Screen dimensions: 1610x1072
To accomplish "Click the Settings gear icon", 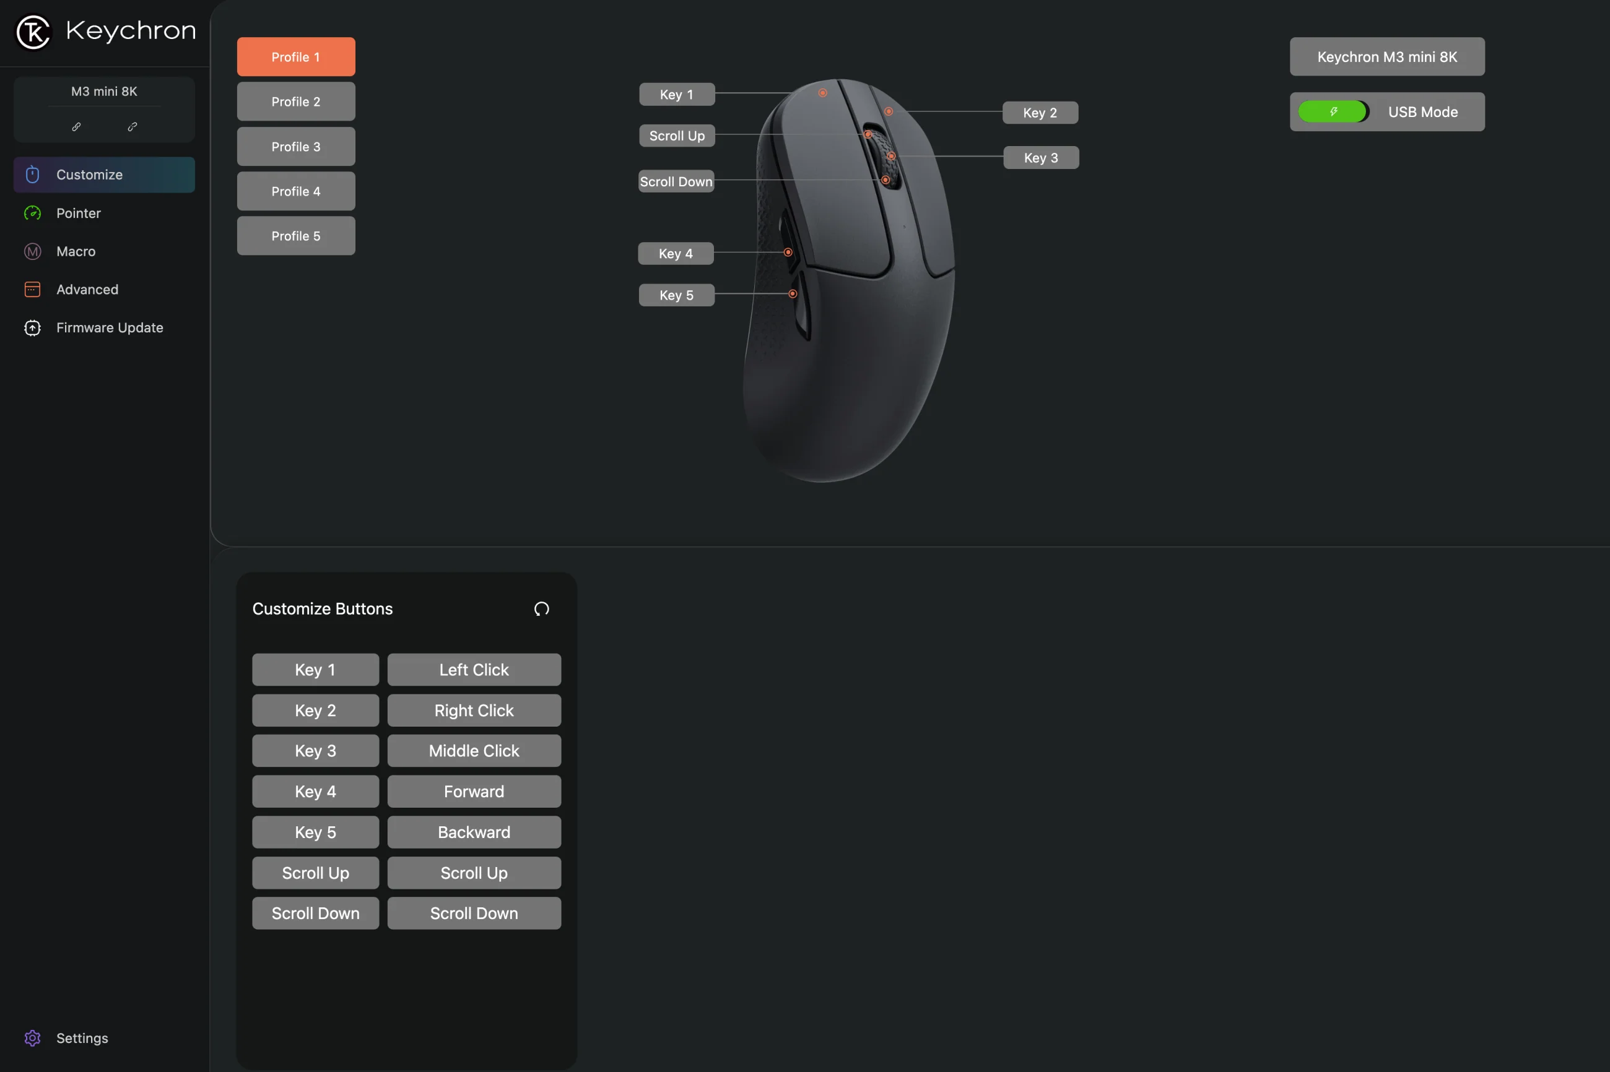I will [32, 1038].
